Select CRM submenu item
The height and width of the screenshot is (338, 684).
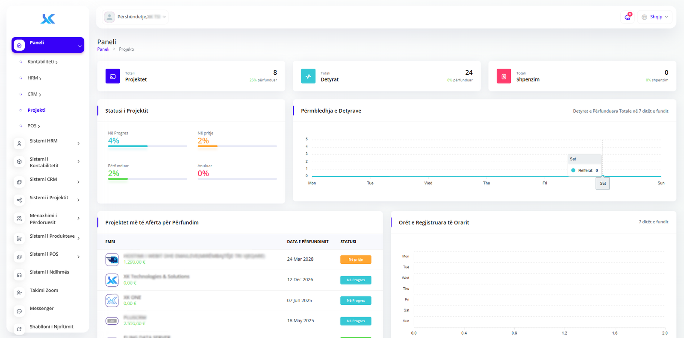pyautogui.click(x=34, y=94)
